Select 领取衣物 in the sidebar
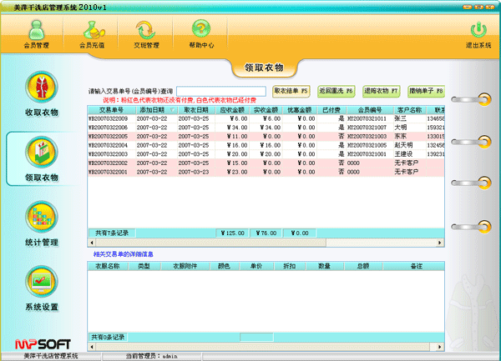The image size is (501, 361). pos(41,157)
